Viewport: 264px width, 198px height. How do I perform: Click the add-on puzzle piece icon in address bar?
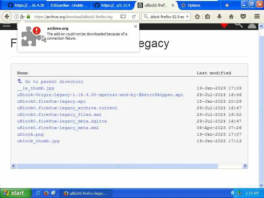(22, 16)
